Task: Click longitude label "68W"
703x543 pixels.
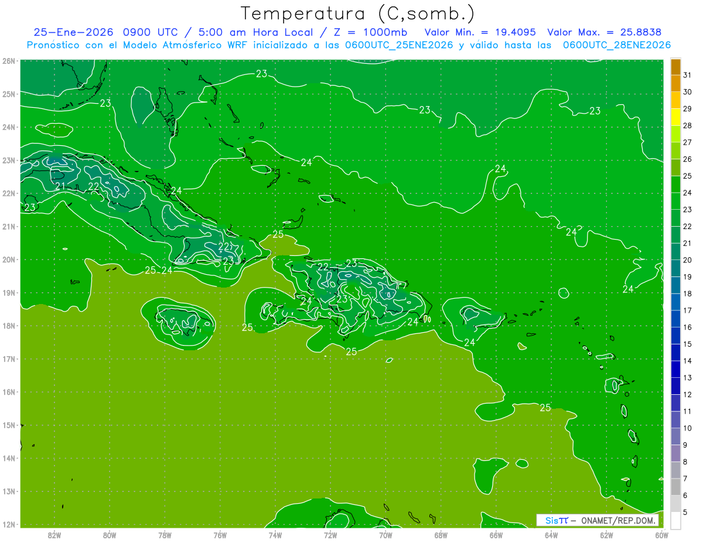Action: pos(441,535)
